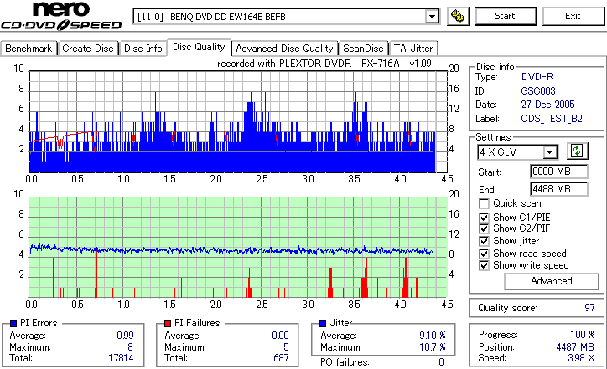Viewport: 607px width, 369px height.
Task: Click PI Failures maximum value 5
Action: (x=286, y=347)
